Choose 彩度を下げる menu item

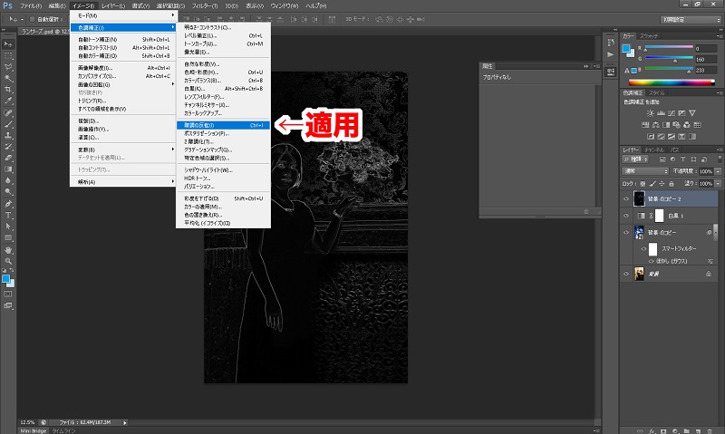[x=223, y=198]
